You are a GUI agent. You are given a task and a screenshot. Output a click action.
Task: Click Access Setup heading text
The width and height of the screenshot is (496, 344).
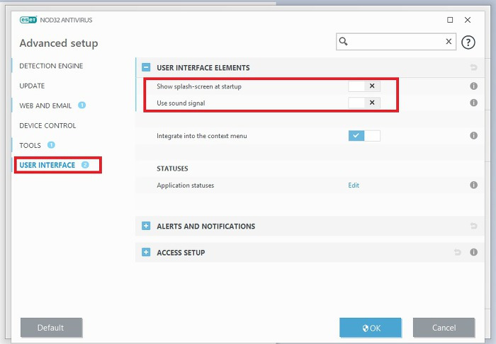click(181, 253)
